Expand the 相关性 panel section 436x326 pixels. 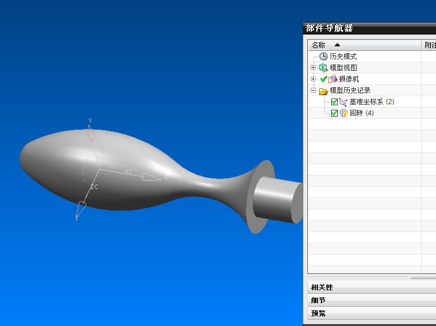(372, 287)
